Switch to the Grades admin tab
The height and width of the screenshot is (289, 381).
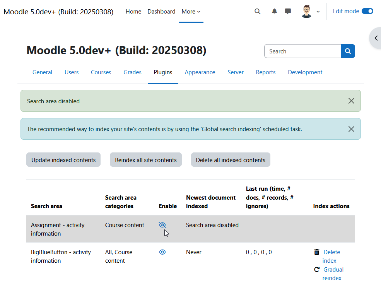132,72
